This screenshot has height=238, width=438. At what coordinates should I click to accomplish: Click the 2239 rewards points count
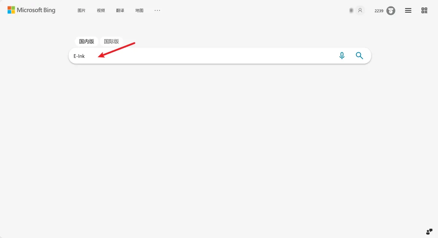pos(379,11)
